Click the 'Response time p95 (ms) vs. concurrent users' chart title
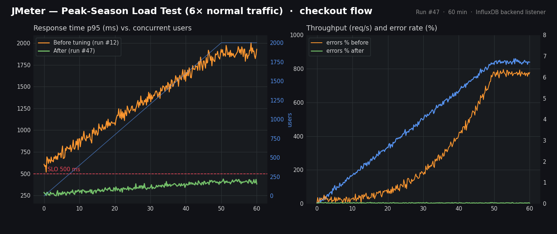The image size is (557, 234). (x=113, y=28)
